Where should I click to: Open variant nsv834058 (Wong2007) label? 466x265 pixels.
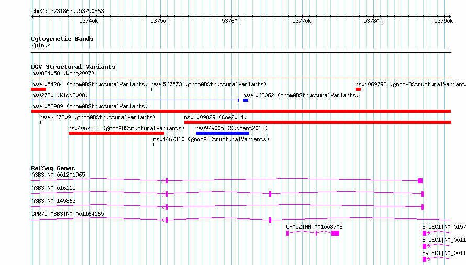[x=63, y=73]
